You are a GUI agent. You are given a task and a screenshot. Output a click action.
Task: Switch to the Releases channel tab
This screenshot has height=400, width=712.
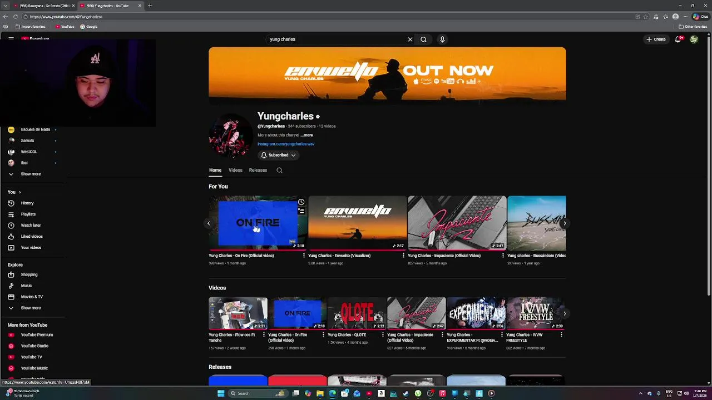click(x=258, y=171)
